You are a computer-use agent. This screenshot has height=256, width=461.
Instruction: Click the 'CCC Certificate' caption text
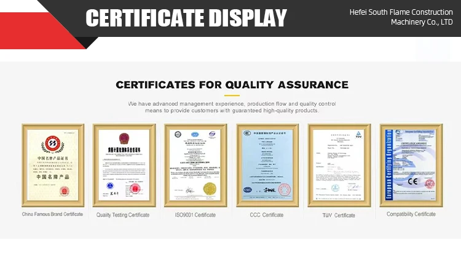coord(267,215)
